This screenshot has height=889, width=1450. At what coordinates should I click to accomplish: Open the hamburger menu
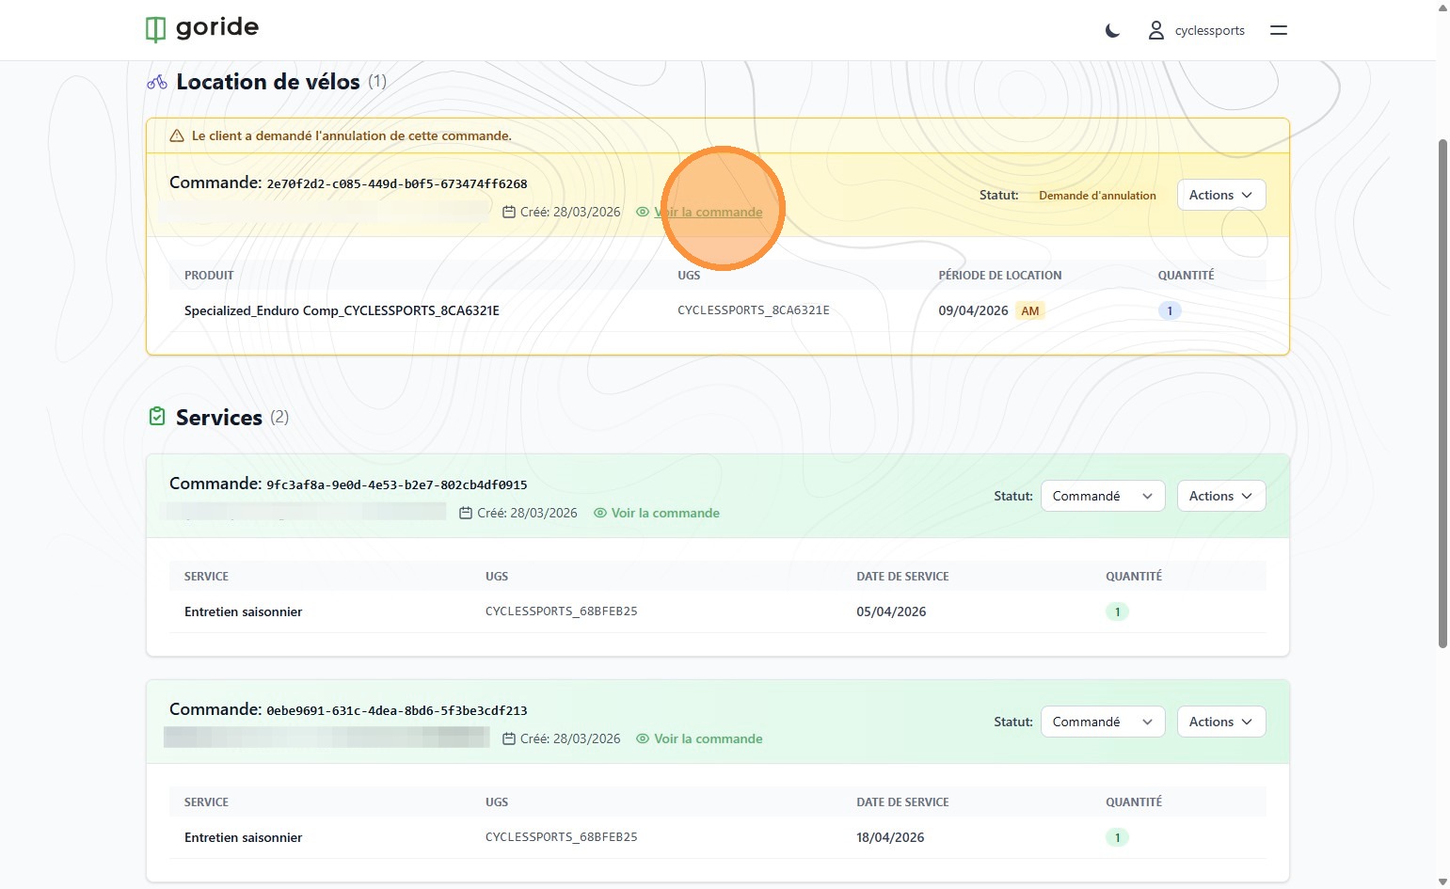1278,30
